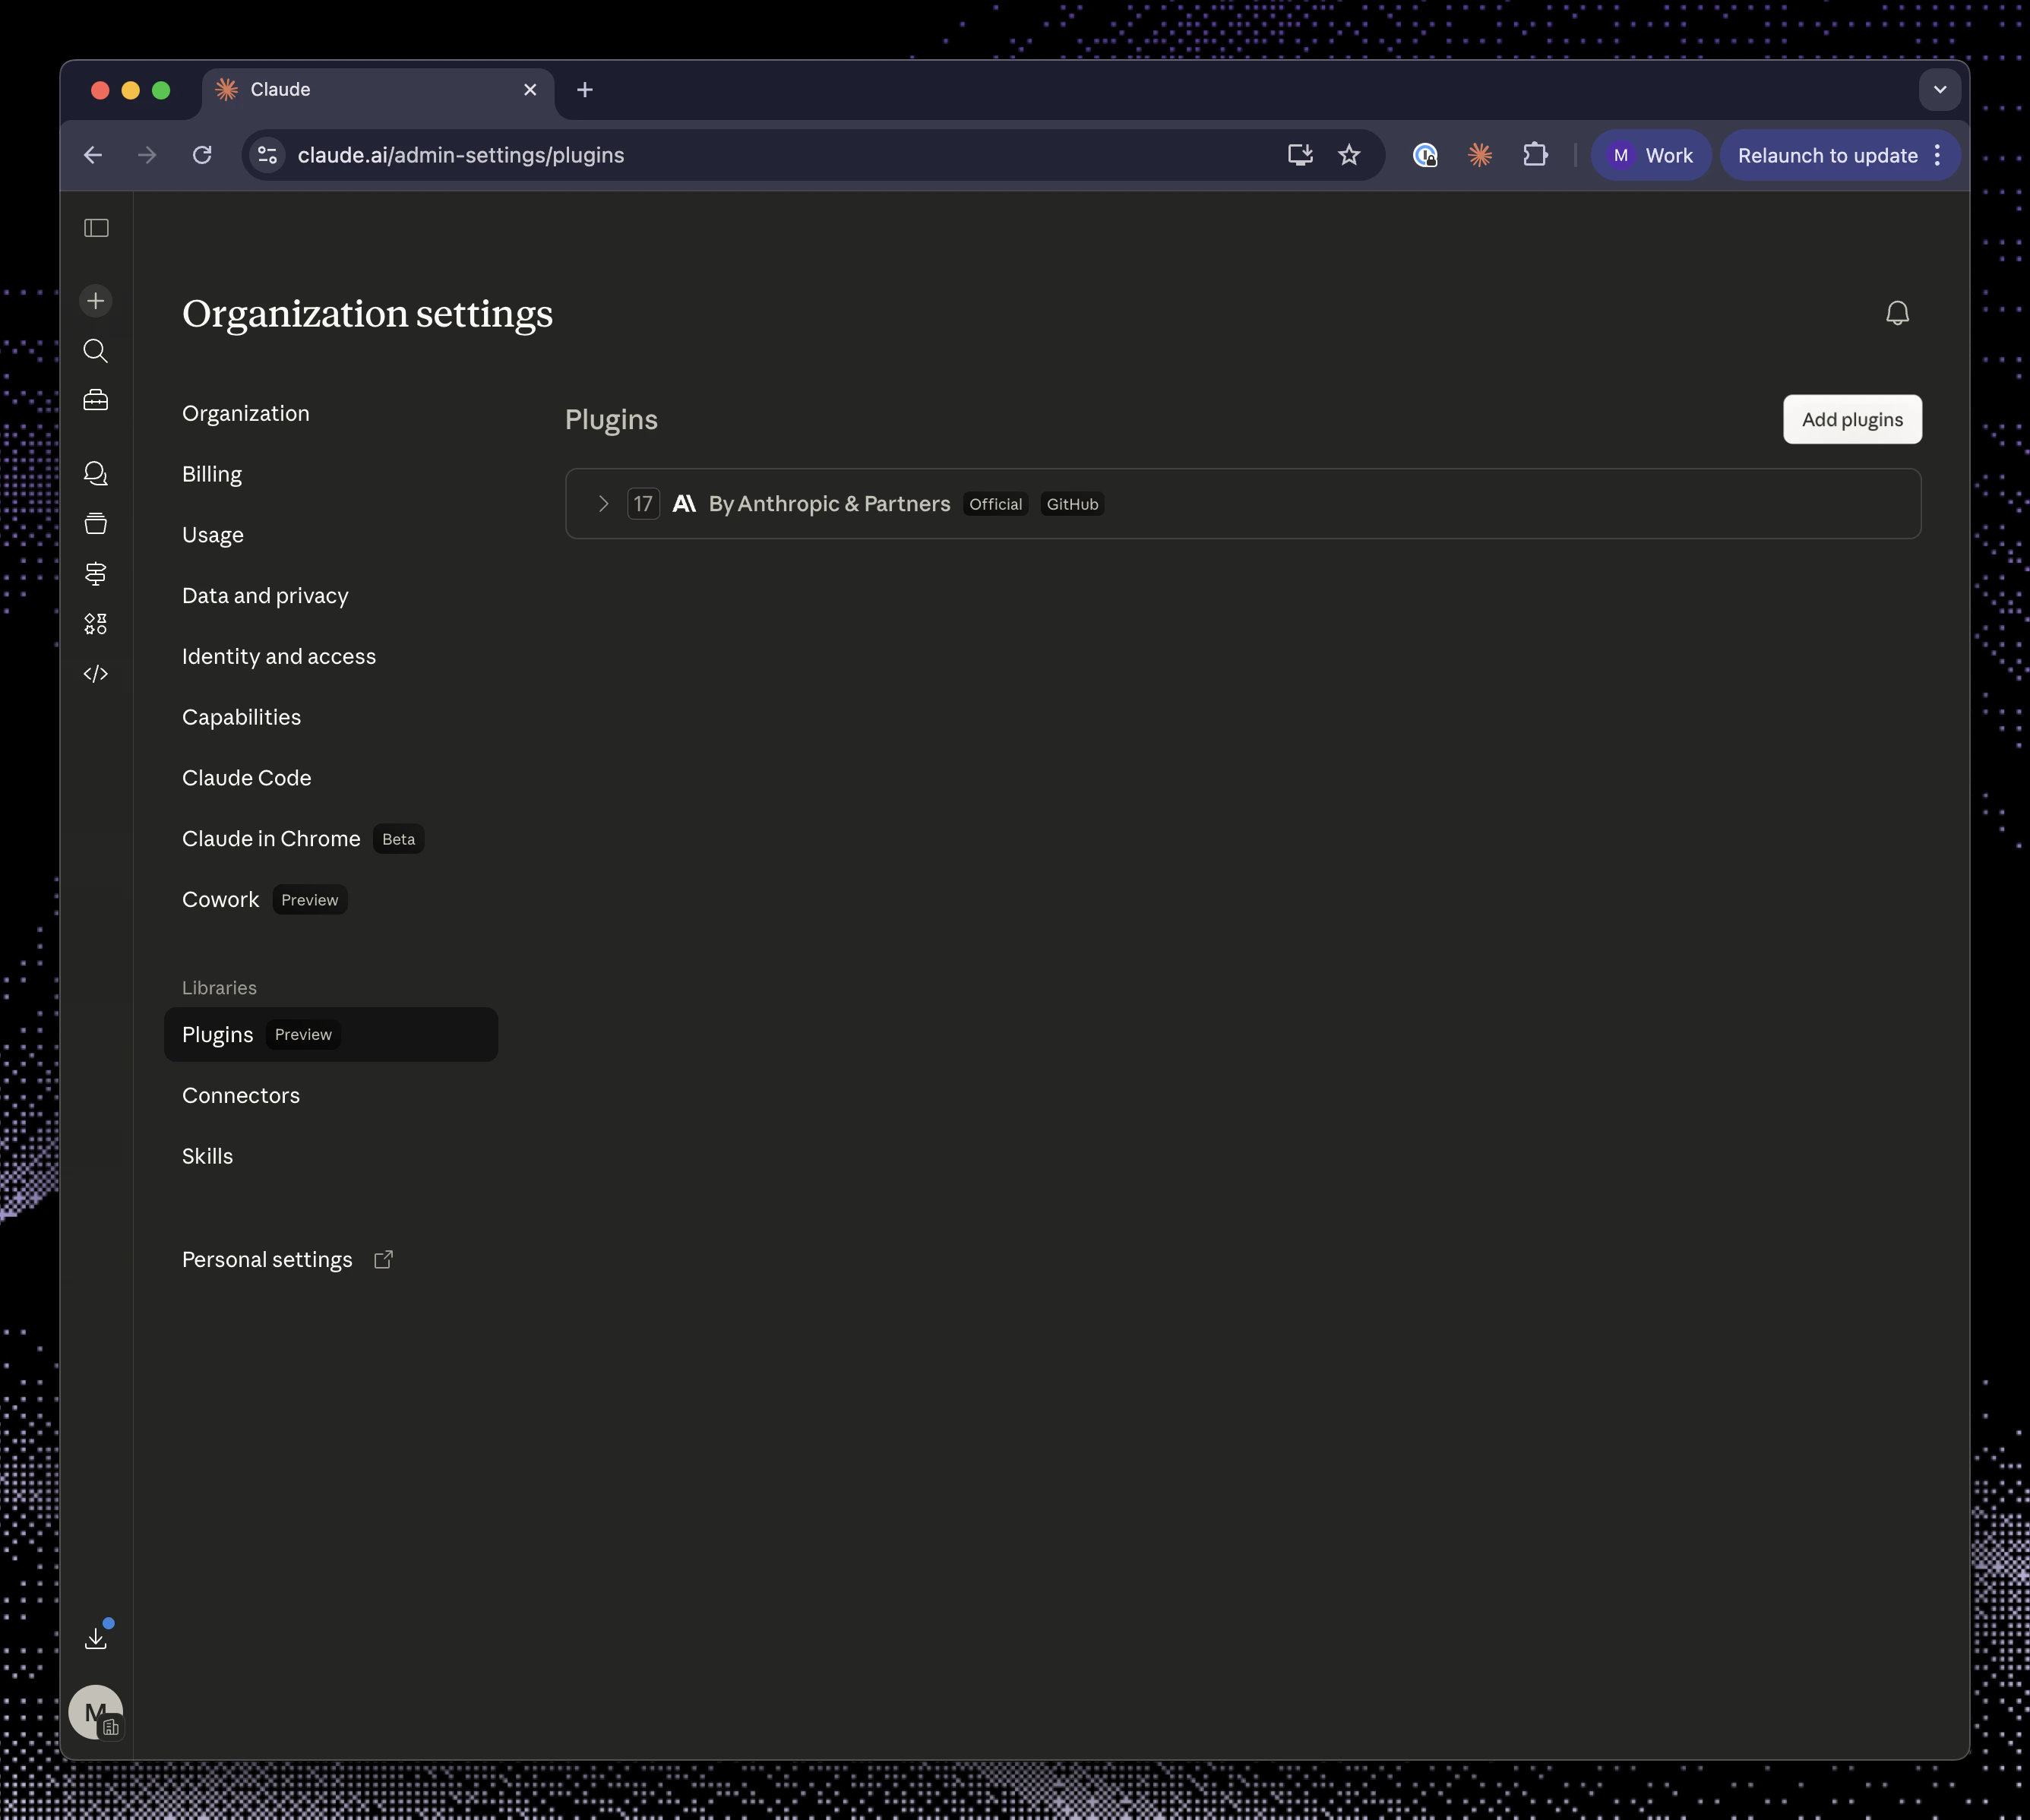Click the Add plugins button
This screenshot has height=1820, width=2030.
(x=1851, y=419)
